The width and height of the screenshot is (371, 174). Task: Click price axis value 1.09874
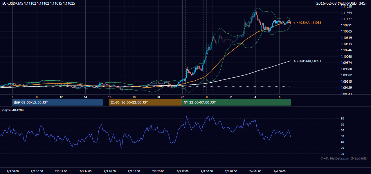coord(347,63)
